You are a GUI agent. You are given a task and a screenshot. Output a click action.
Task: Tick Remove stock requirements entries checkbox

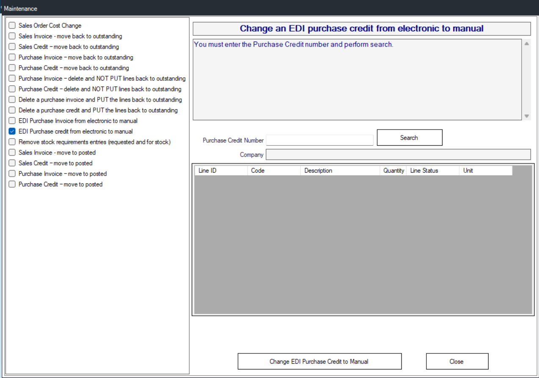(x=12, y=142)
